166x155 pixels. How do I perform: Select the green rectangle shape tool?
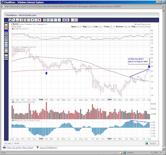click(25, 20)
